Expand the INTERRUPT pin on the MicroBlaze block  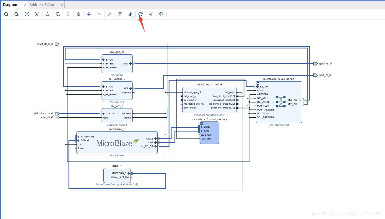coord(78,137)
